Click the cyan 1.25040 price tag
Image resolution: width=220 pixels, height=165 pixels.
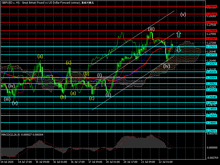point(212,97)
